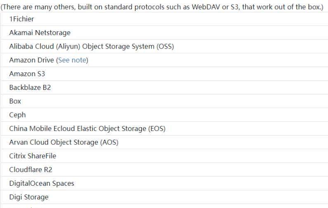Click the (AOS) abbreviation after Arvan Cloud

(109, 142)
